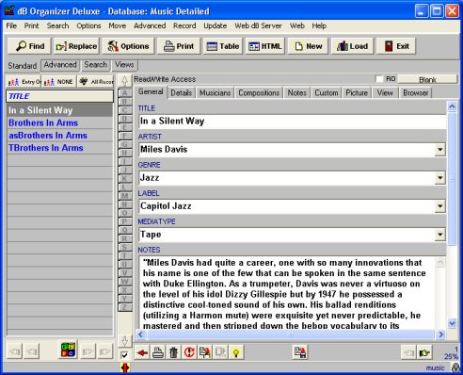
Task: Switch to the Musicians tab
Action: [x=216, y=93]
